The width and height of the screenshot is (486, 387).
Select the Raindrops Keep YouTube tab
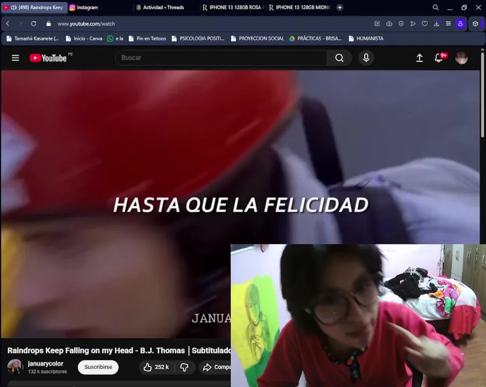[34, 8]
